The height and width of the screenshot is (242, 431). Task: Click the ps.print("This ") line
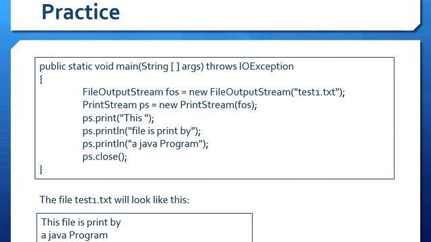point(119,118)
